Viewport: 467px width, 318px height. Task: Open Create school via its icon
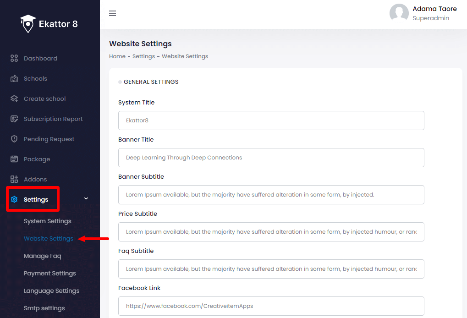click(x=14, y=99)
